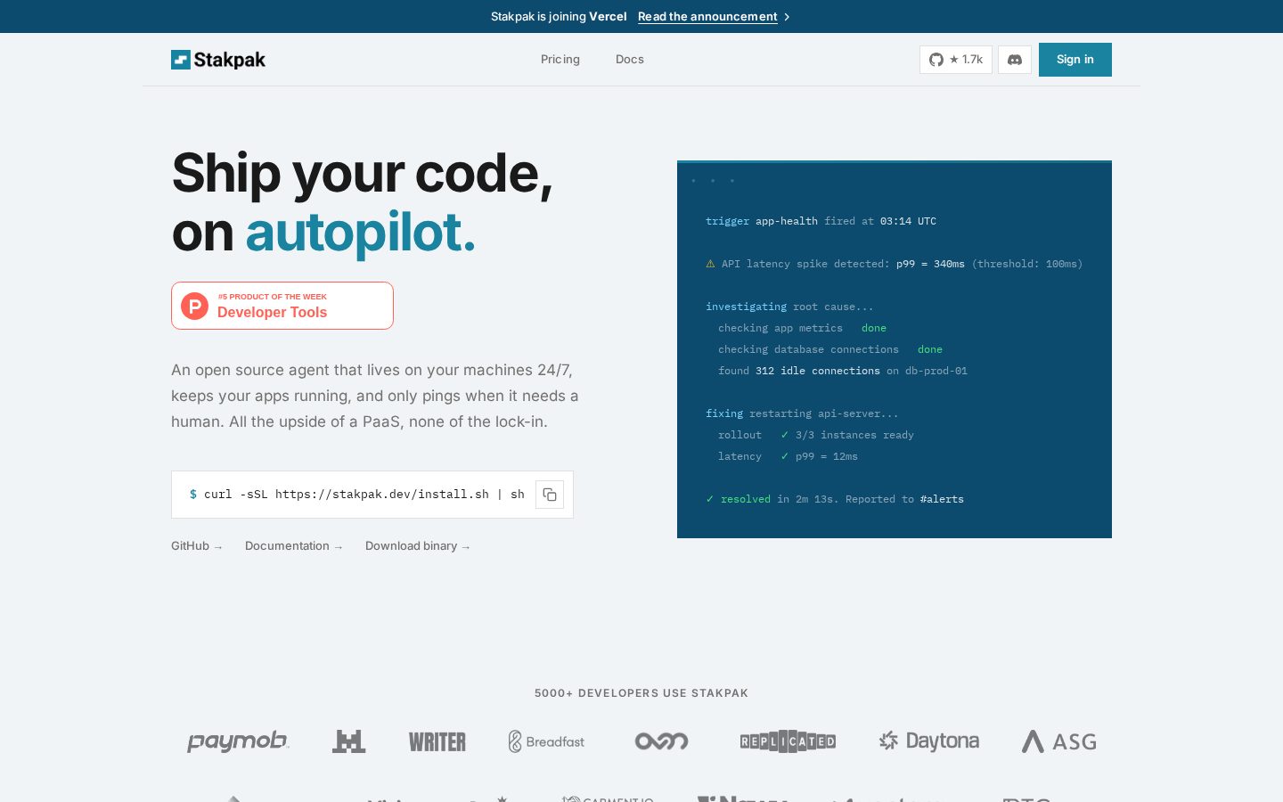This screenshot has height=802, width=1283.
Task: Click the 'trigger app-health fired' terminal line
Action: tap(821, 221)
